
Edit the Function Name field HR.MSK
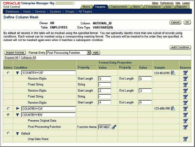tap(104, 127)
